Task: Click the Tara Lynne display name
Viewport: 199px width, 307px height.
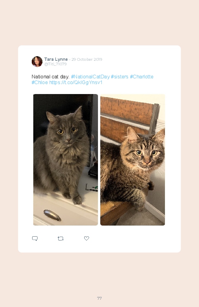Action: click(x=56, y=59)
